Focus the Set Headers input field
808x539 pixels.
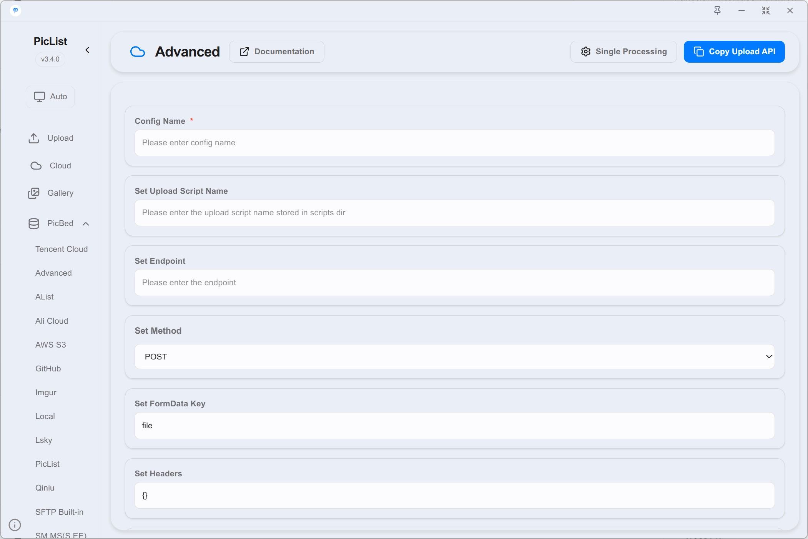454,496
